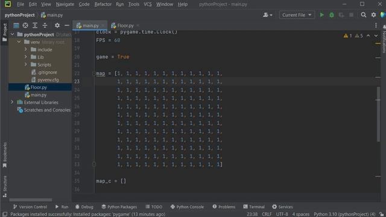Open the TODO tool window
The height and width of the screenshot is (217, 386).
pos(154,207)
